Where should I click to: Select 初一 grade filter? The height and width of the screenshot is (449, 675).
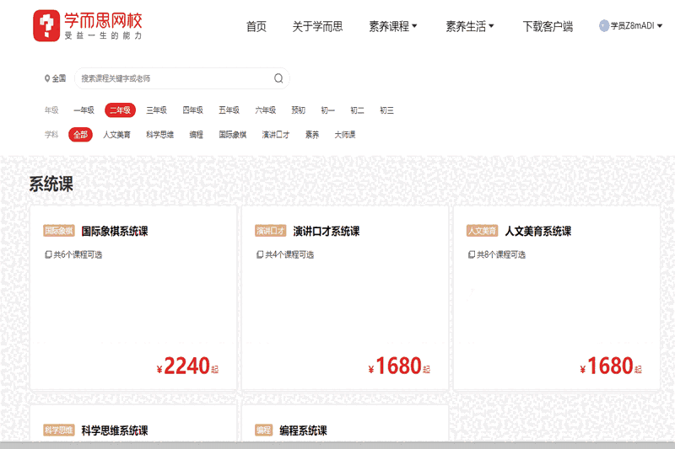328,110
